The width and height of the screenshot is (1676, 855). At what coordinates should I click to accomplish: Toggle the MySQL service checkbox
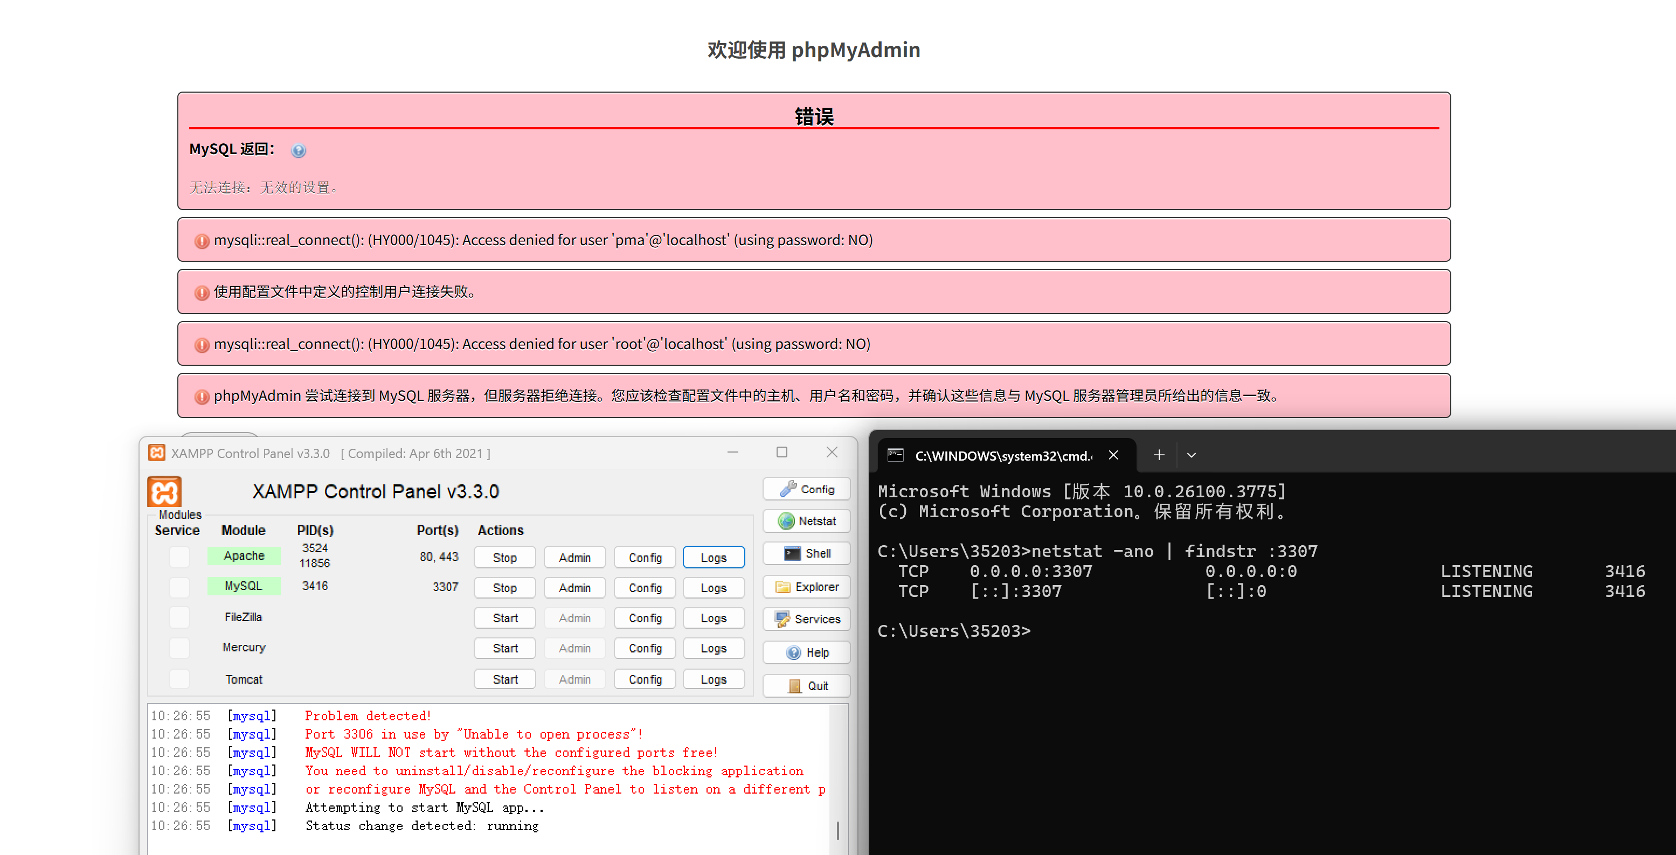(179, 587)
